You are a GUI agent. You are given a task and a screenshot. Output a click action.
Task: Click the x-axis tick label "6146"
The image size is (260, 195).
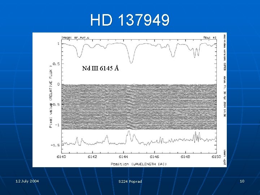[155, 157]
